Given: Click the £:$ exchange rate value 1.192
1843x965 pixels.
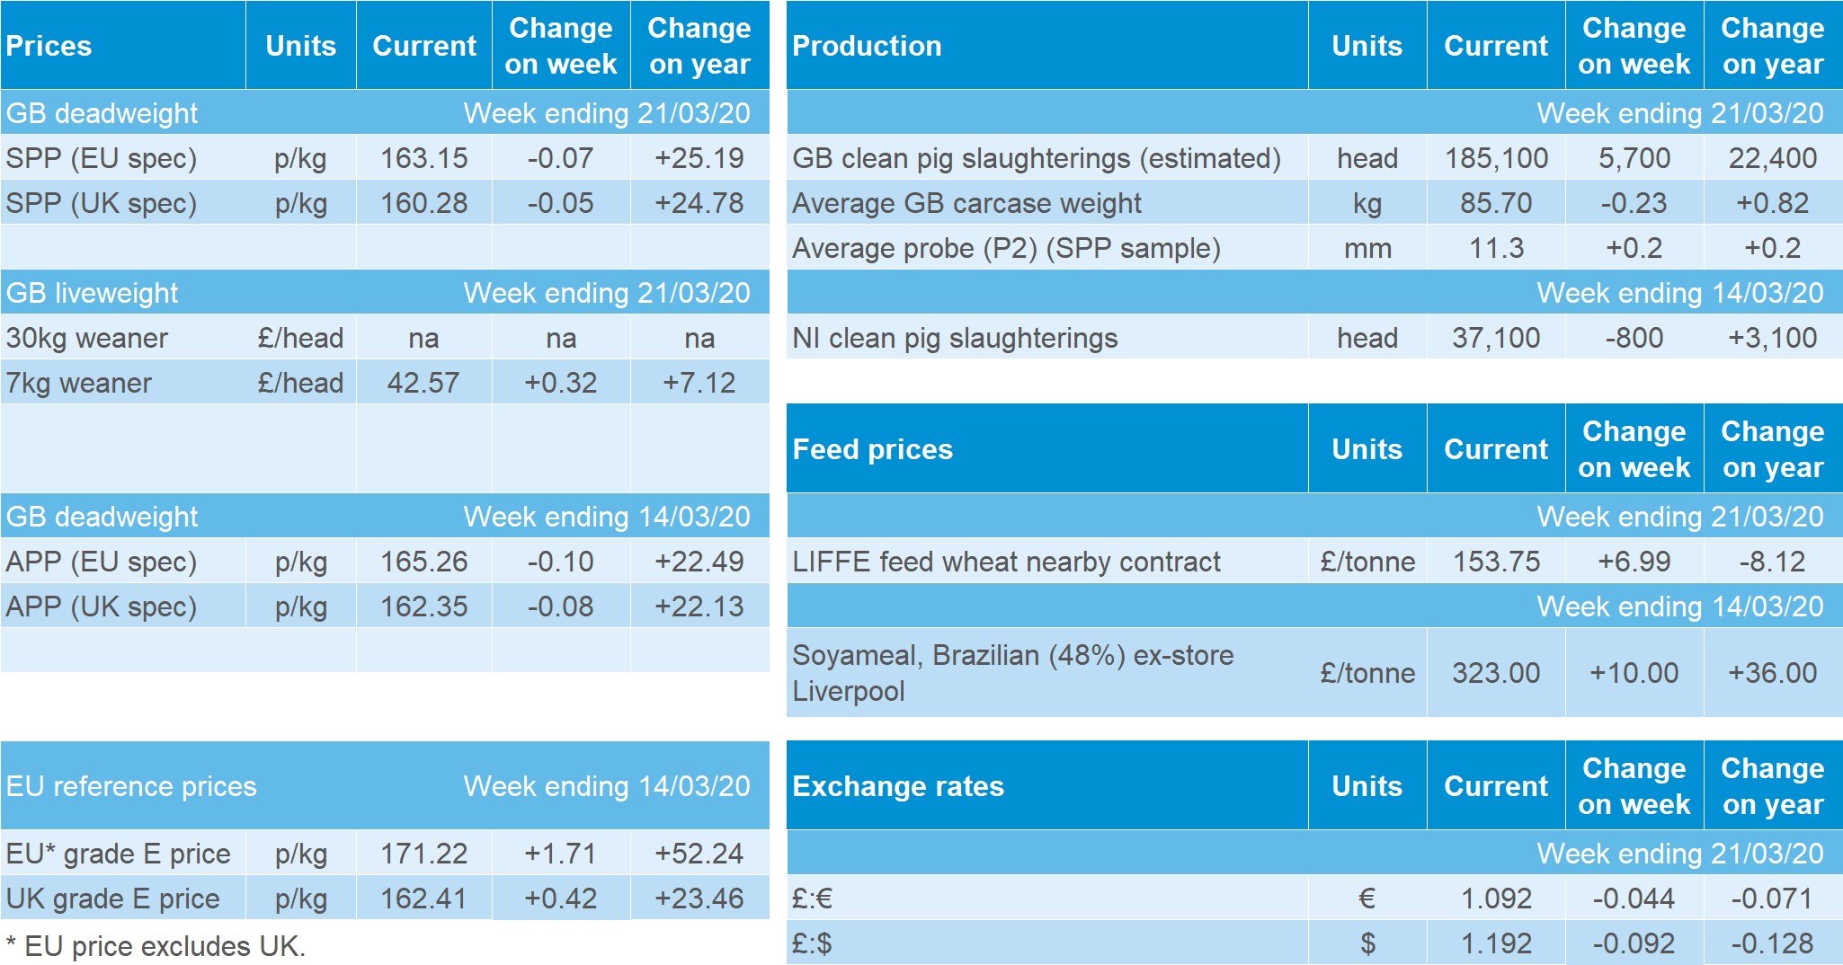Looking at the screenshot, I should tap(1496, 943).
